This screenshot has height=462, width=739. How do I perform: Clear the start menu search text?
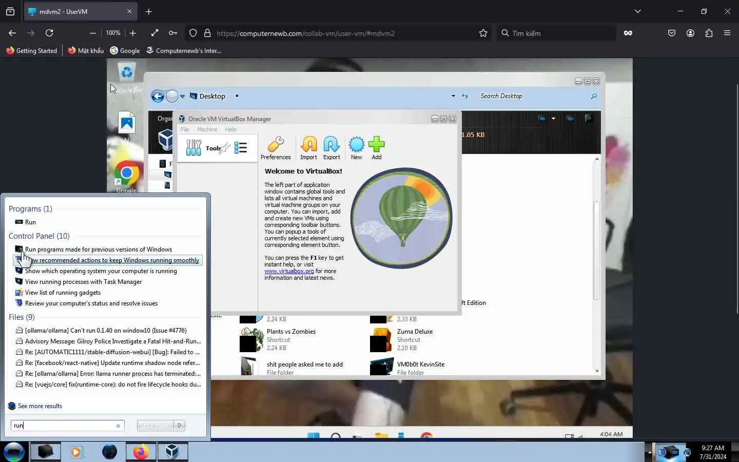tap(118, 426)
